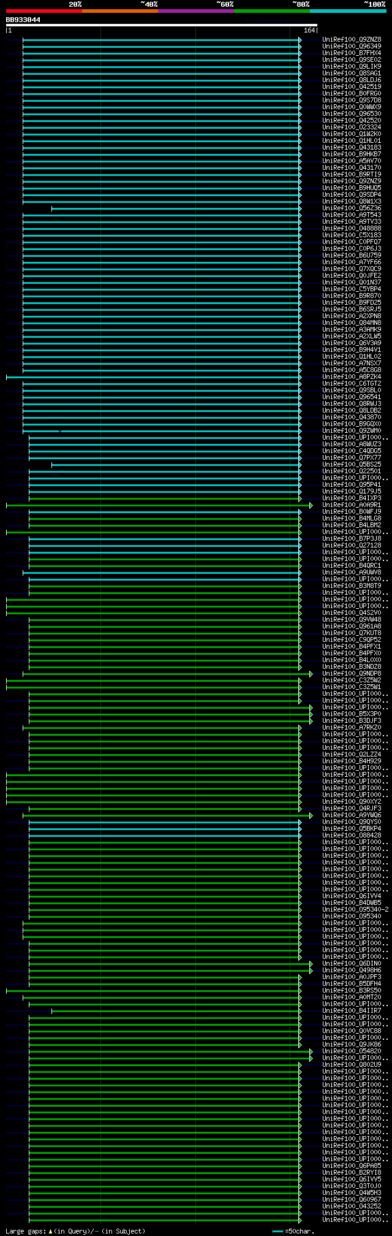Image resolution: width=392 pixels, height=1236 pixels.
Task: Click the arrowhead ending the UniRef100_Q9NDP8 bar
Action: [x=311, y=674]
